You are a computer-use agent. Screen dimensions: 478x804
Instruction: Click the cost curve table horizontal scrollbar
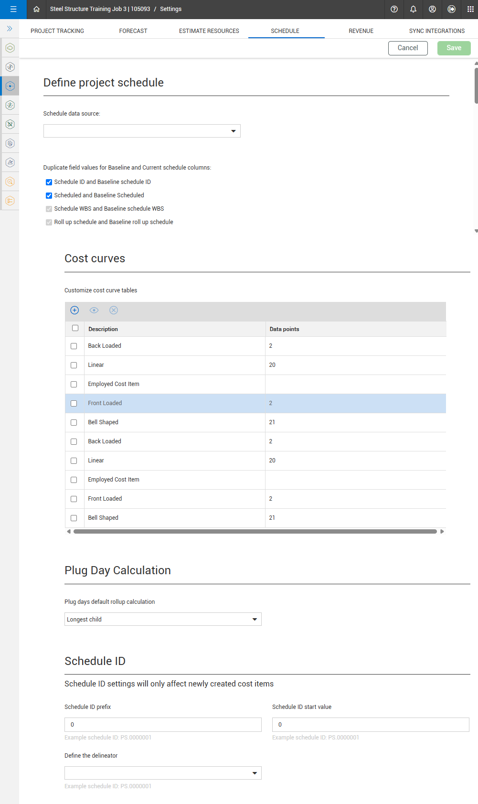(x=255, y=531)
